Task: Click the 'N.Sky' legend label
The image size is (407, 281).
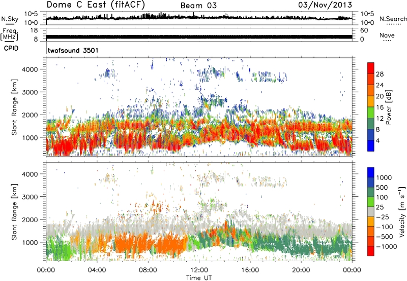Action: click(x=10, y=19)
